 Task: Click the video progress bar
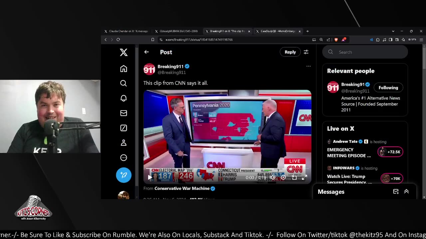227,169
